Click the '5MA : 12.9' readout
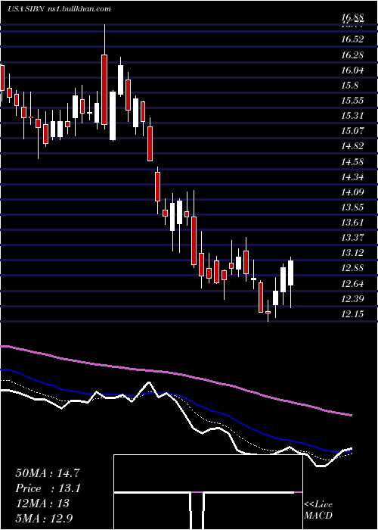378x530 pixels. click(44, 518)
